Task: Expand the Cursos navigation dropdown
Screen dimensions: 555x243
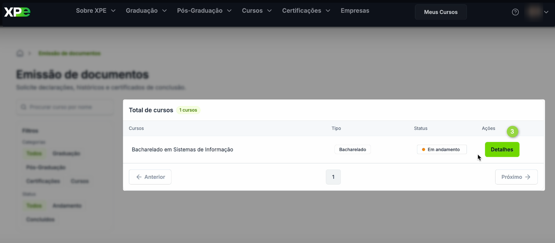Action: click(x=257, y=11)
